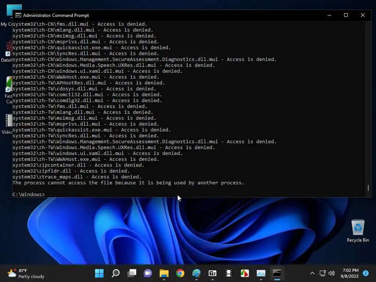Open 7-Zip from the taskbar

pos(213,273)
